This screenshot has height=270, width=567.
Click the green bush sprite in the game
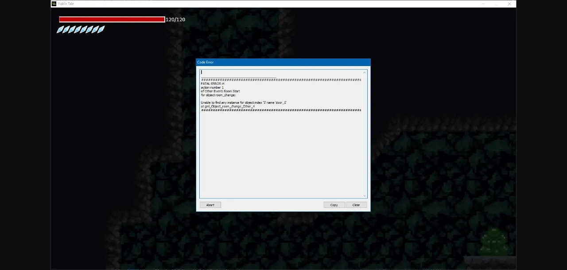(x=494, y=242)
